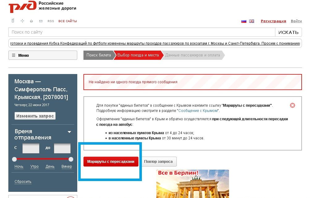
Task: Go to home via house icon
Action: click(31, 21)
